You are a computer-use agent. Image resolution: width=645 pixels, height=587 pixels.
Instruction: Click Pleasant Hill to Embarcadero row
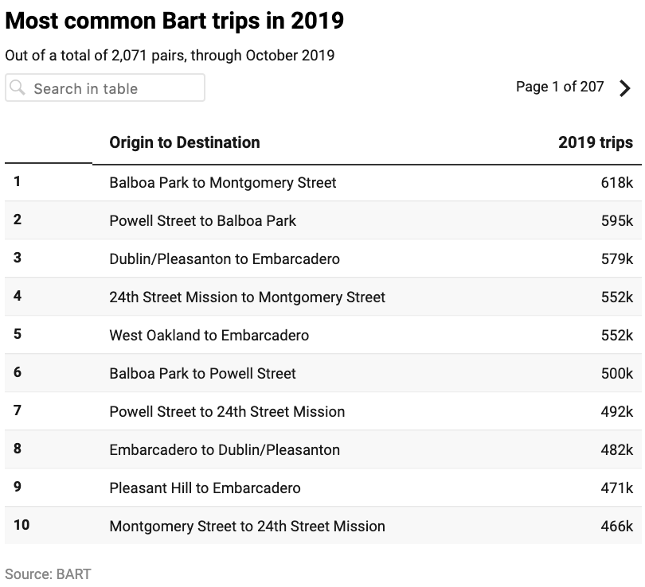coord(205,488)
